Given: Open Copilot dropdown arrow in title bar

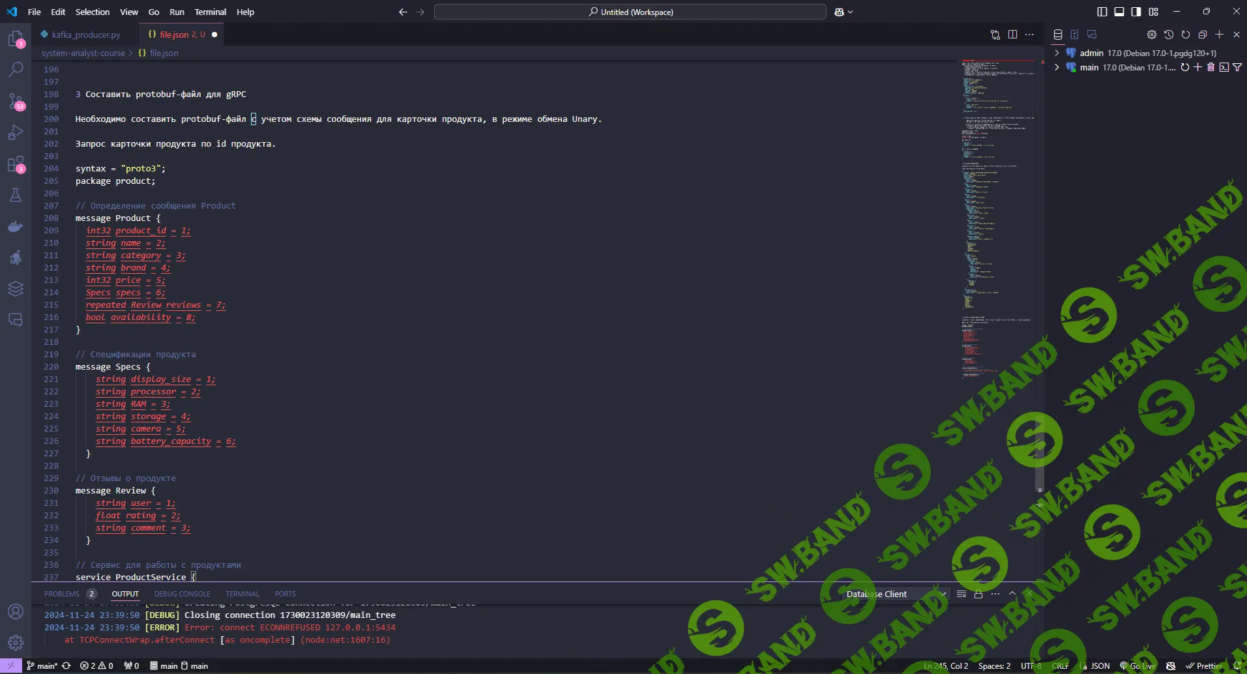Looking at the screenshot, I should tap(851, 12).
